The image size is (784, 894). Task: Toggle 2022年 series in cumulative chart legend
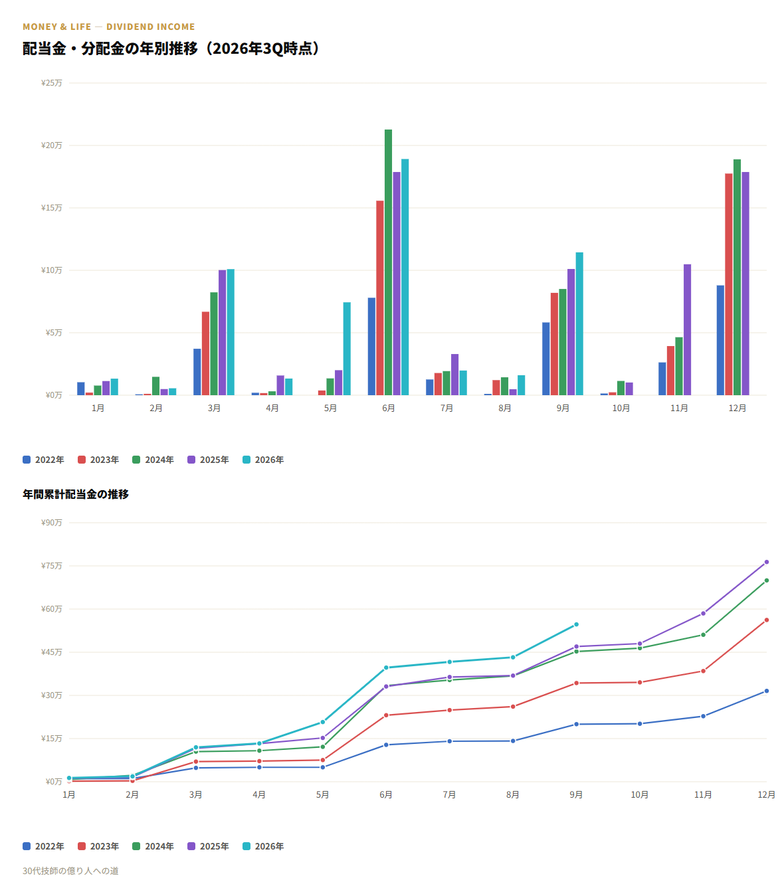[43, 846]
